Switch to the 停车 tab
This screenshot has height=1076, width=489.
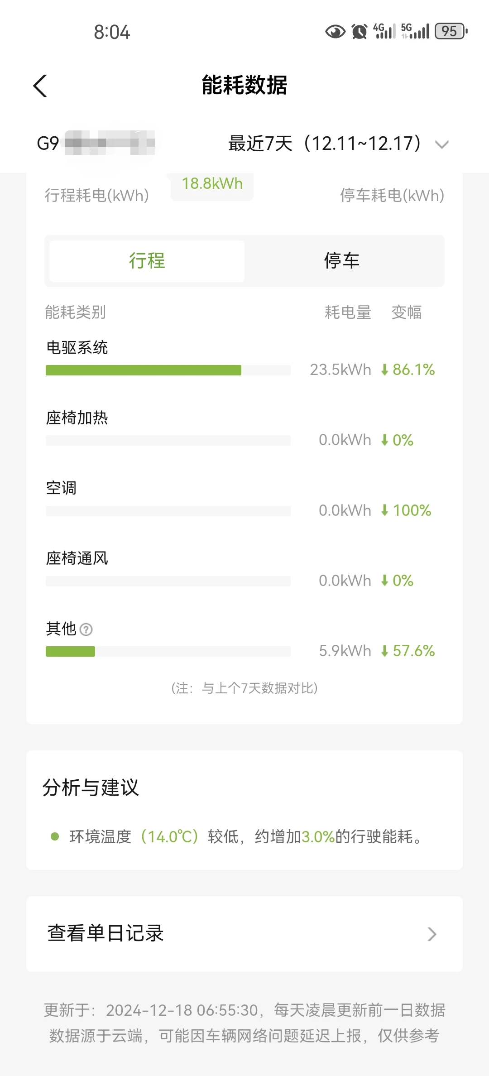(342, 261)
